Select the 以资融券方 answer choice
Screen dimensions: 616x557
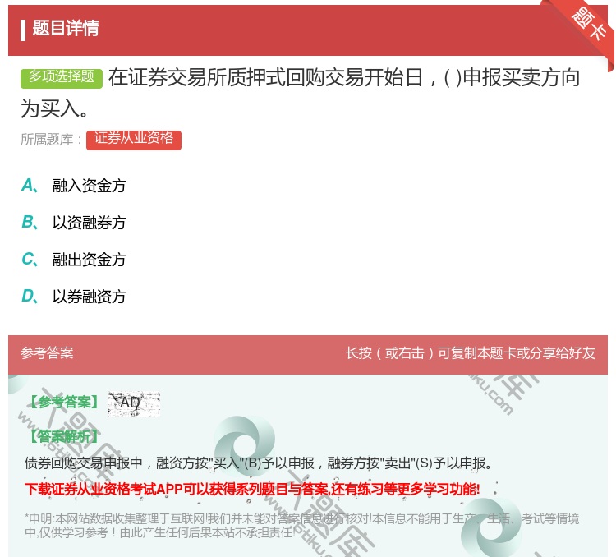pos(90,223)
